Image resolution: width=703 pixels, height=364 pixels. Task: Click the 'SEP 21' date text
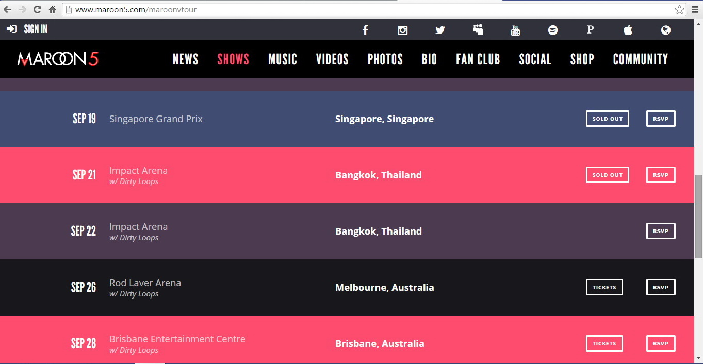(84, 175)
